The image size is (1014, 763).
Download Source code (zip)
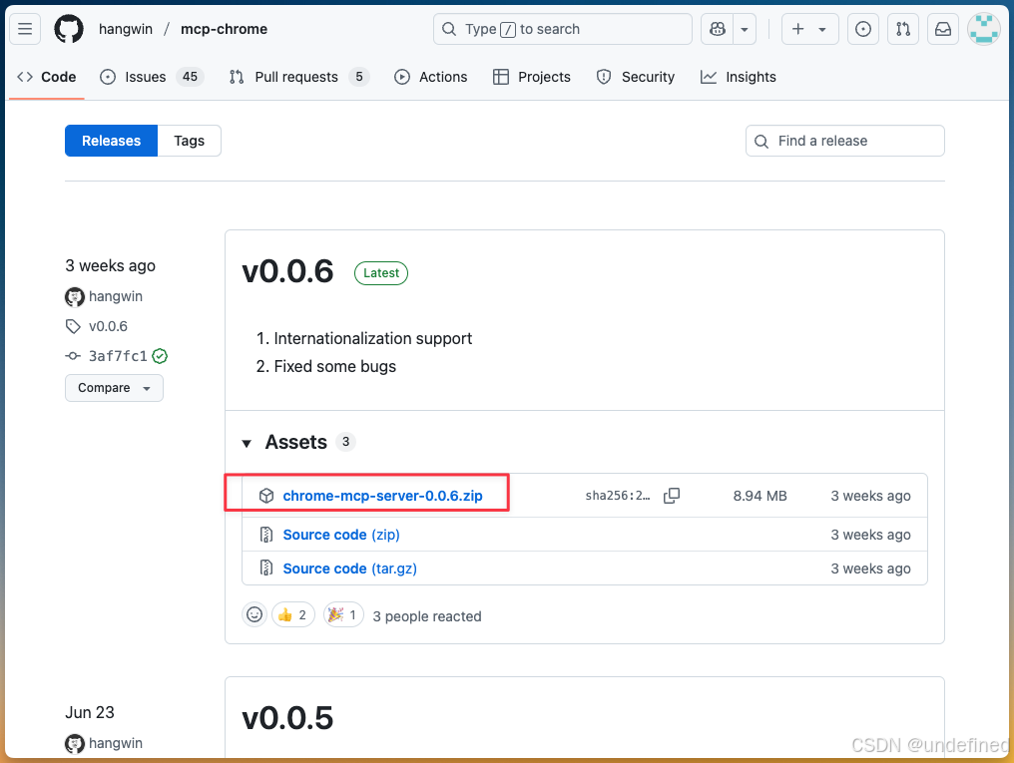tap(341, 535)
